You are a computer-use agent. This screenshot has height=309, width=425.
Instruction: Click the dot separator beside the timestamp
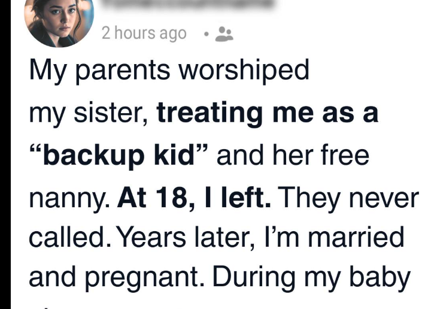pos(205,34)
